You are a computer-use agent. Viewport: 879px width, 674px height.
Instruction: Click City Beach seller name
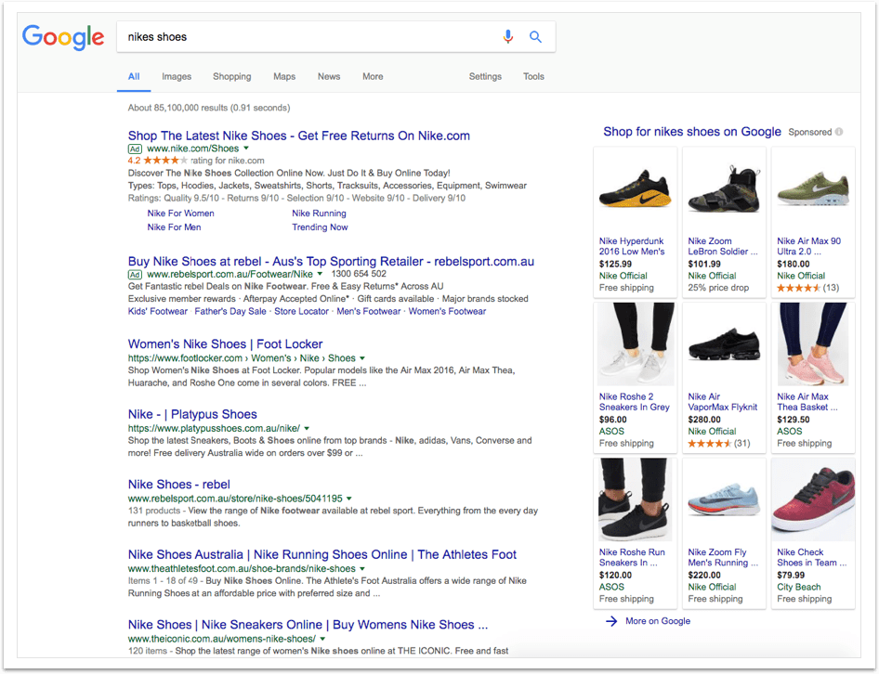pyautogui.click(x=798, y=587)
